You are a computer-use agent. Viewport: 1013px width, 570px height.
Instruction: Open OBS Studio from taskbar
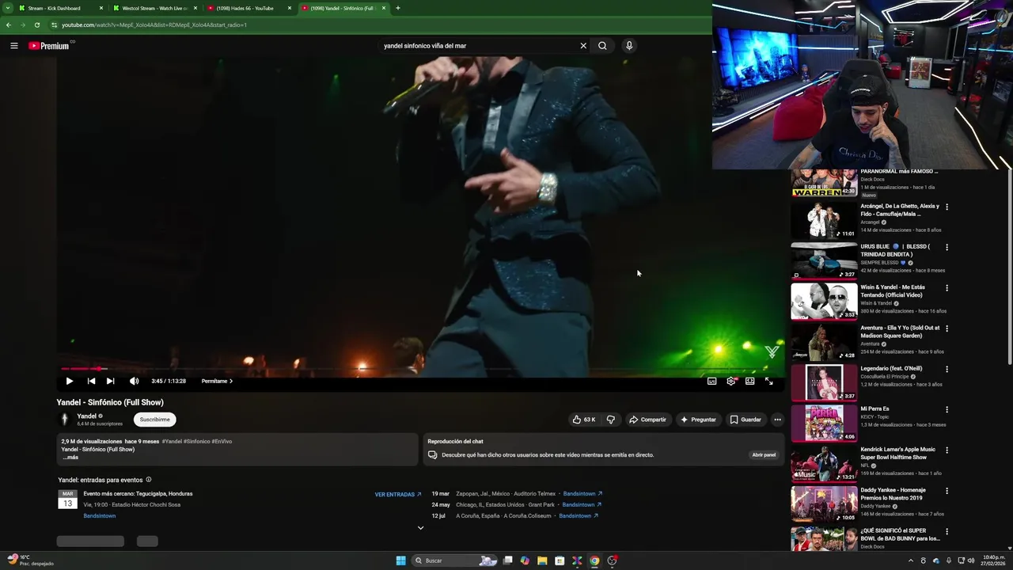click(x=612, y=560)
